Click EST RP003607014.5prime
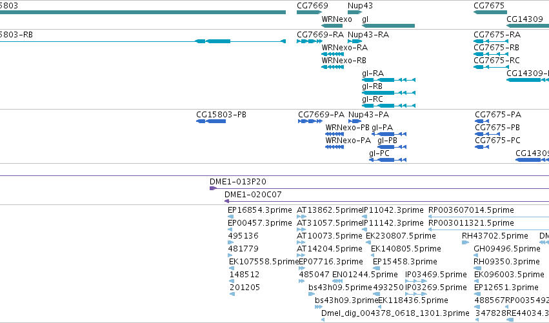 point(472,210)
